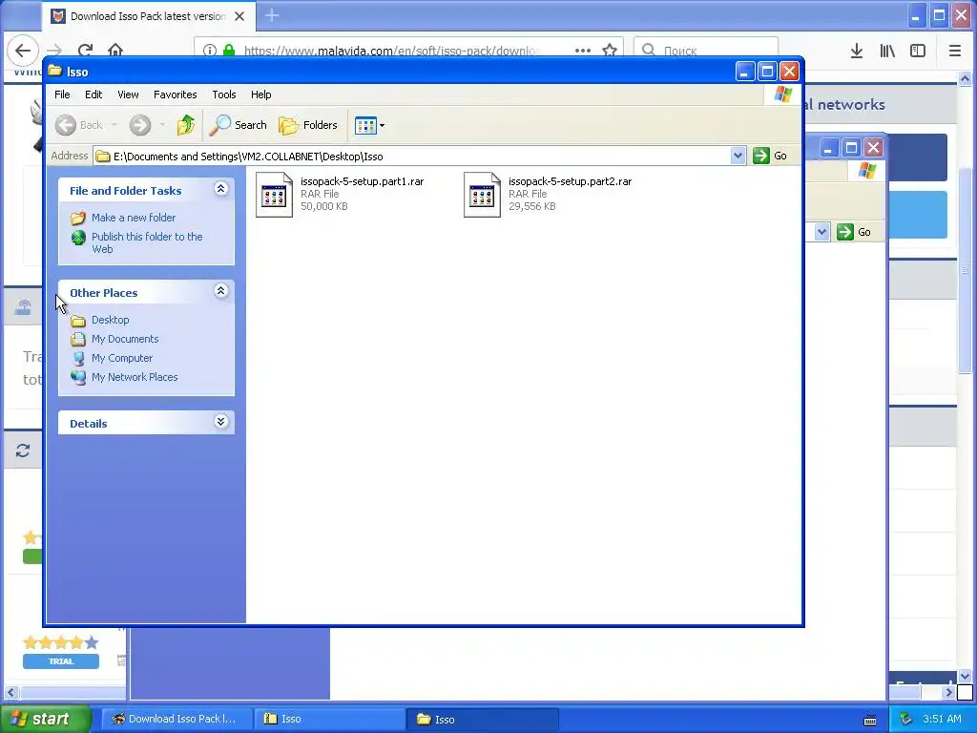Close the Download Isso Pack tab
The image size is (977, 733).
pos(239,16)
